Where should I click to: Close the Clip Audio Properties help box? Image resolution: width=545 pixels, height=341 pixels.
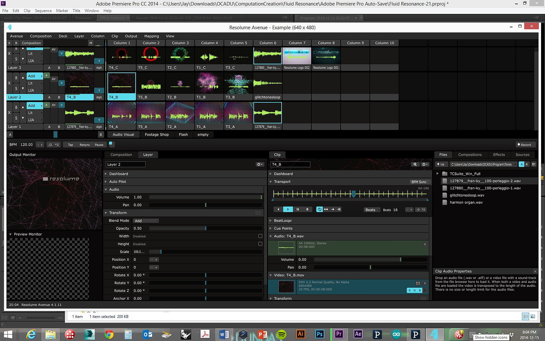click(x=535, y=271)
